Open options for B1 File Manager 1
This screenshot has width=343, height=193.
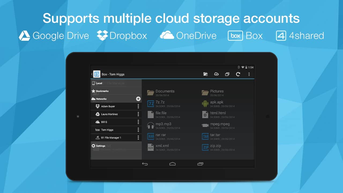pyautogui.click(x=138, y=138)
